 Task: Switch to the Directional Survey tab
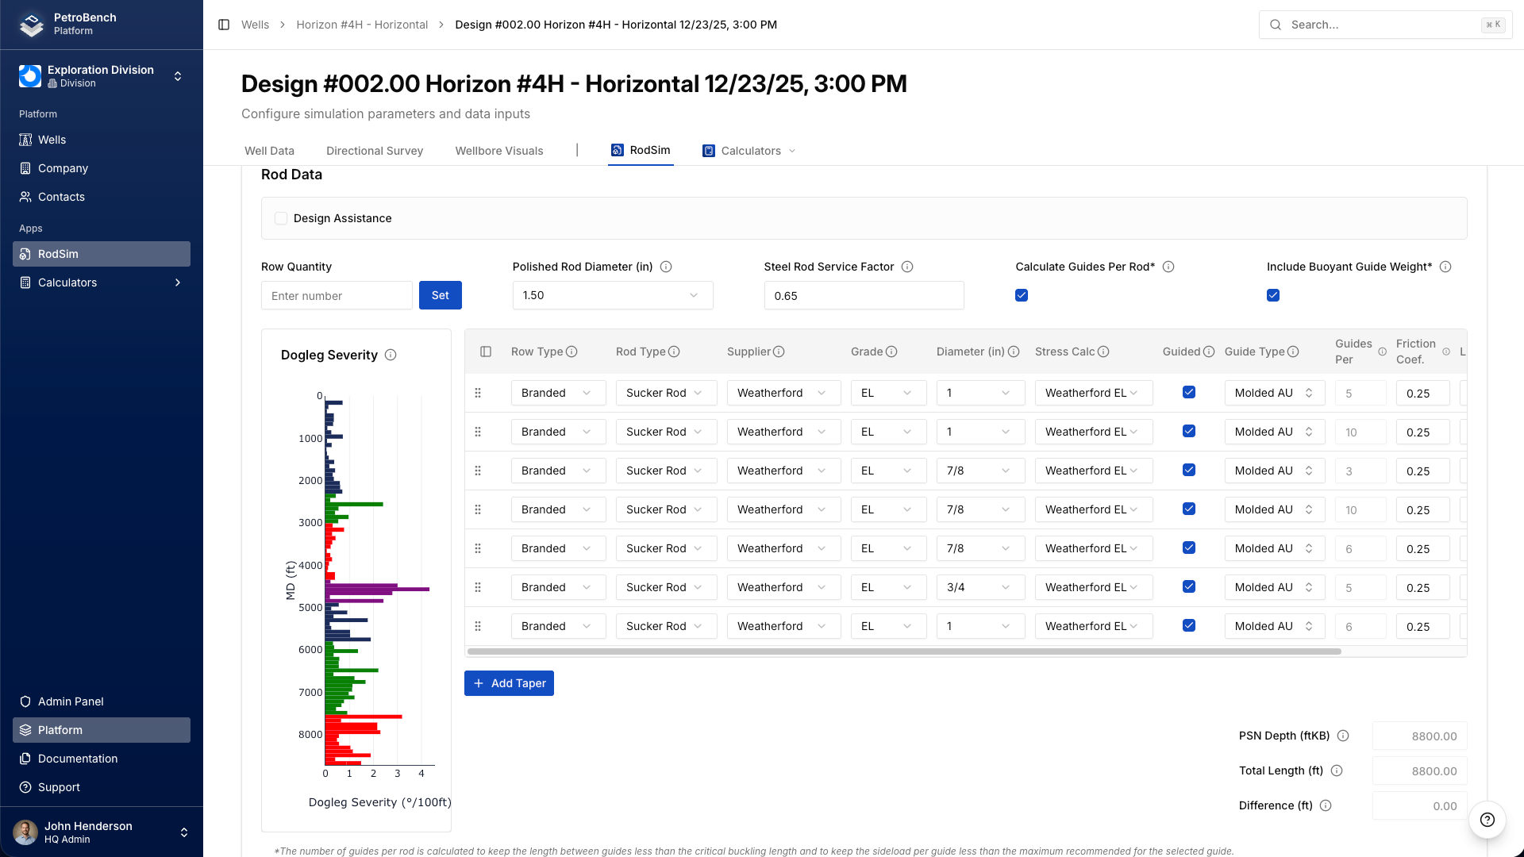[x=375, y=151]
